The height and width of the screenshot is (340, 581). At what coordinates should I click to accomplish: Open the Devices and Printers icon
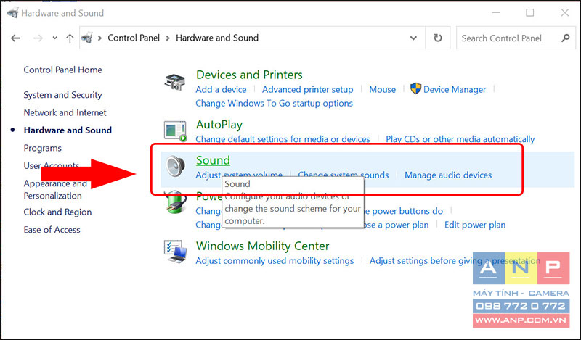point(174,82)
